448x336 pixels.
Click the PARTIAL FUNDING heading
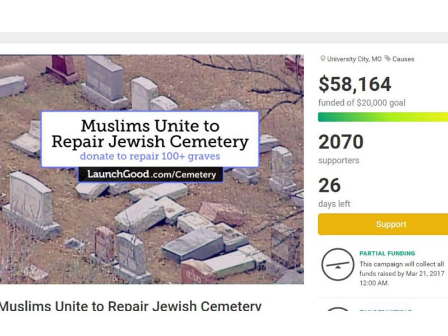[387, 254]
